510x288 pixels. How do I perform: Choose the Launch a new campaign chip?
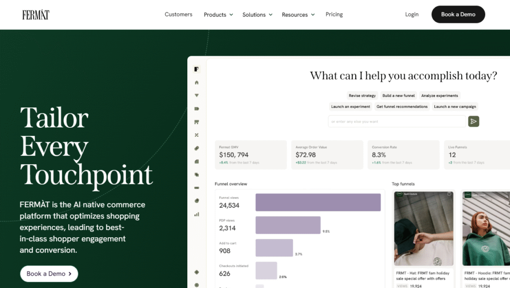pos(455,106)
